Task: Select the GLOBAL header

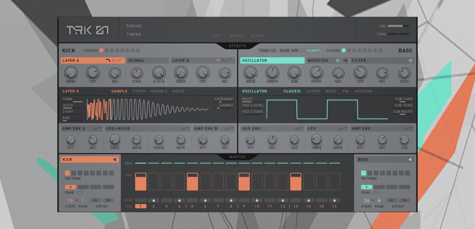Action: [148, 61]
